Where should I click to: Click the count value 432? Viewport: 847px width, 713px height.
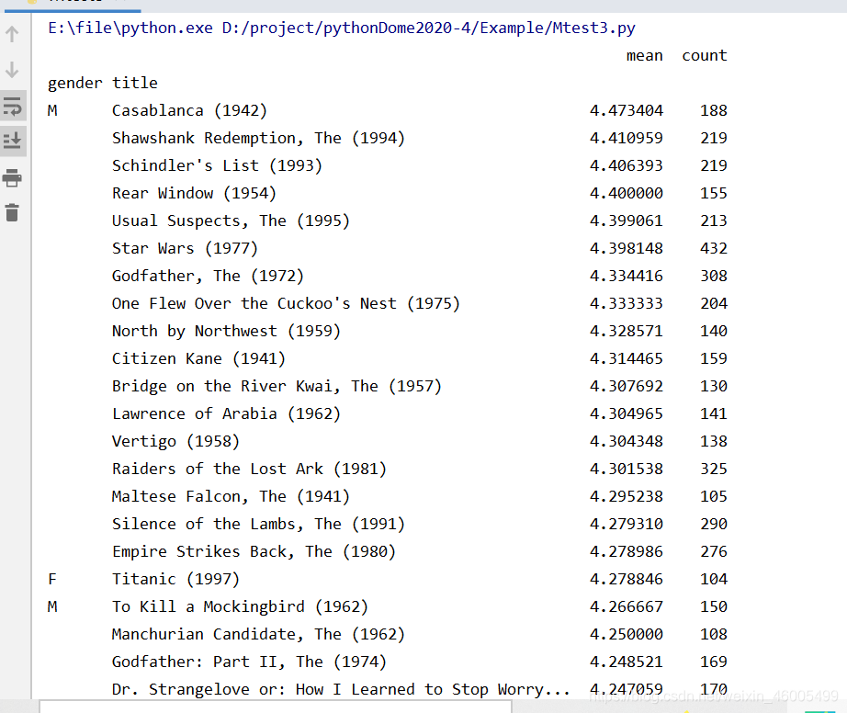(x=714, y=248)
